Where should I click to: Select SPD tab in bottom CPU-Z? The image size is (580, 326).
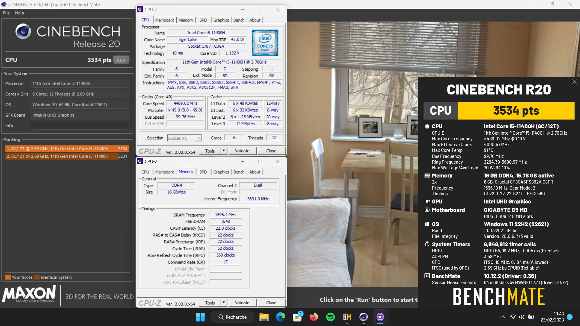coord(203,172)
